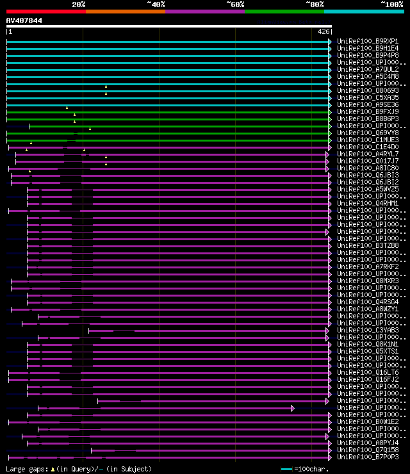Screen dimensions: 410x474
Task: Click the green alignment bar of B9FXJ9
Action: [168, 112]
